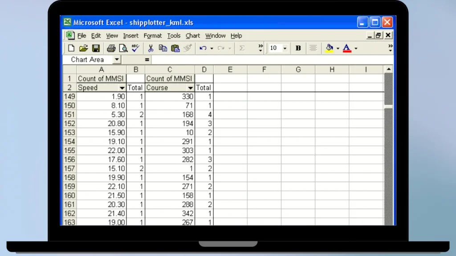456x256 pixels.
Task: Open the font size dropdown arrow
Action: [285, 48]
